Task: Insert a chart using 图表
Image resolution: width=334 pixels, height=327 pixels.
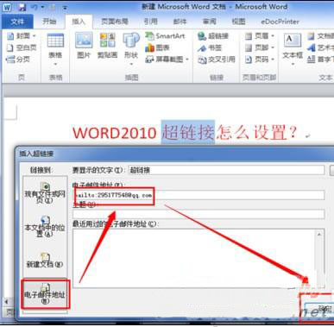Action: click(x=157, y=47)
